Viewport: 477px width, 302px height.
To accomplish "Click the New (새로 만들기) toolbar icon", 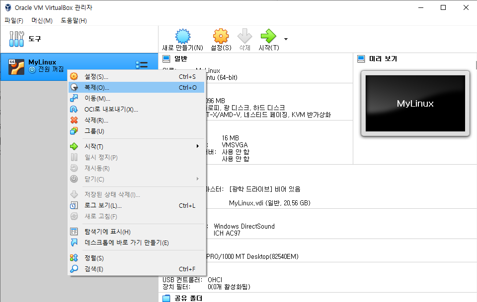I will (182, 36).
